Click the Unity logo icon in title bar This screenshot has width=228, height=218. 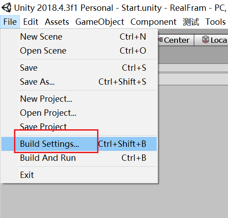(6, 8)
